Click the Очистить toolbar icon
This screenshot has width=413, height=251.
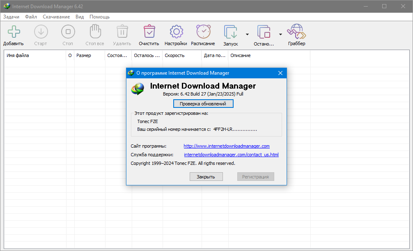pos(149,32)
